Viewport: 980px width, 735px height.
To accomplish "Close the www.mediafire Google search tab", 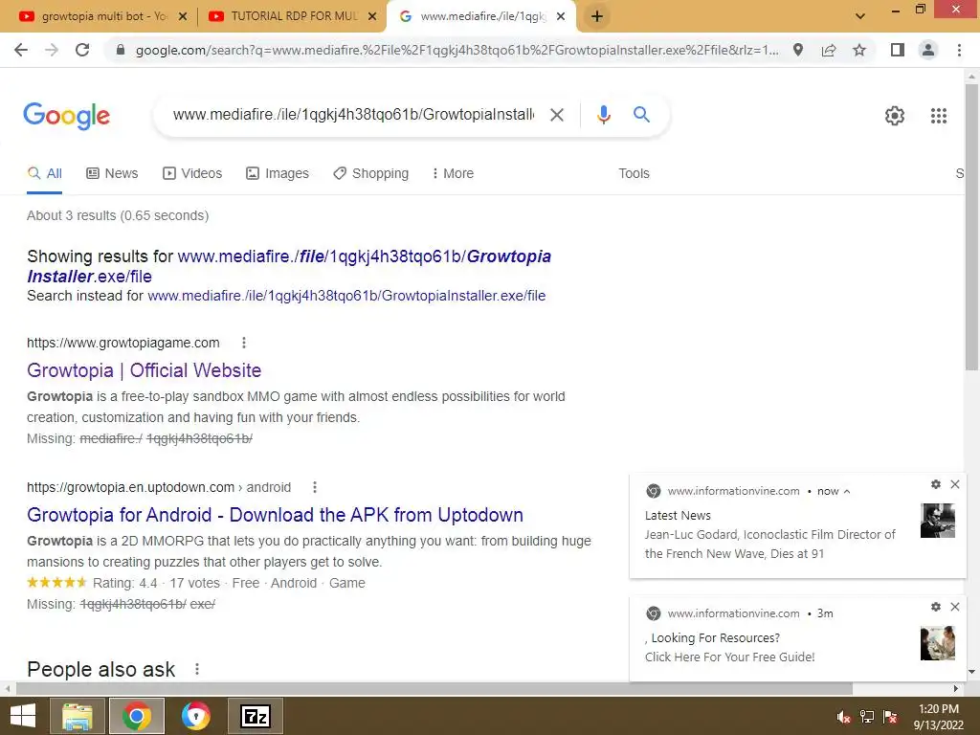I will click(561, 16).
